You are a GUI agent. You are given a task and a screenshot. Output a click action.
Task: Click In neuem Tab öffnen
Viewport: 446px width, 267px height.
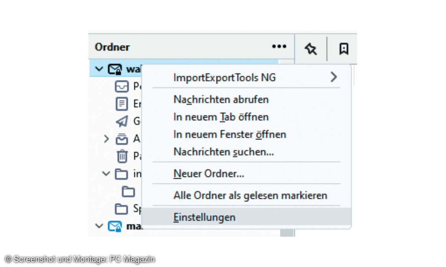[x=221, y=117]
